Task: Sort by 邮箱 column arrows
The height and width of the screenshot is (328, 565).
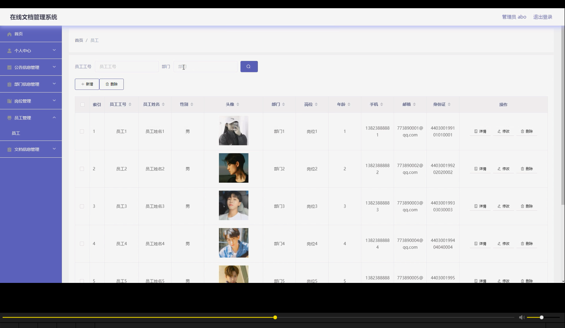Action: click(x=414, y=104)
